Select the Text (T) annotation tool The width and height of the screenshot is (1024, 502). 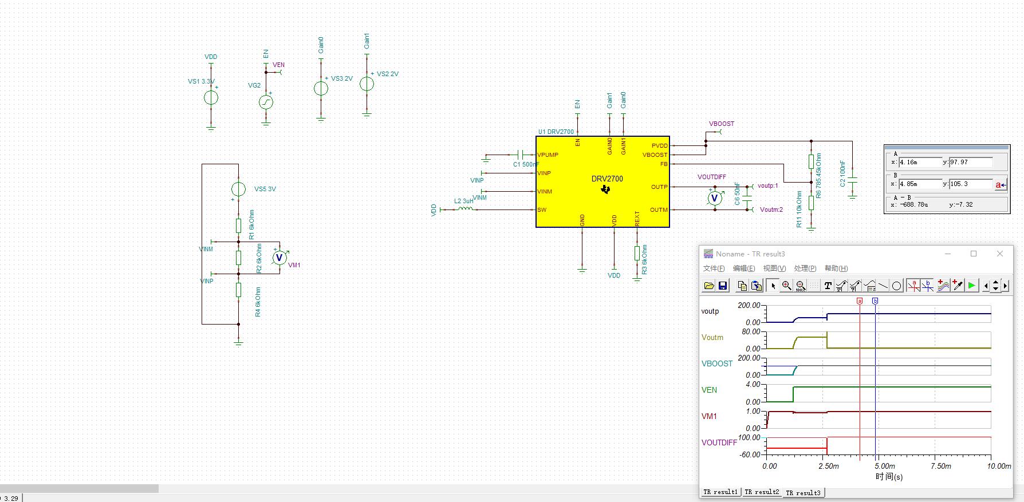828,286
